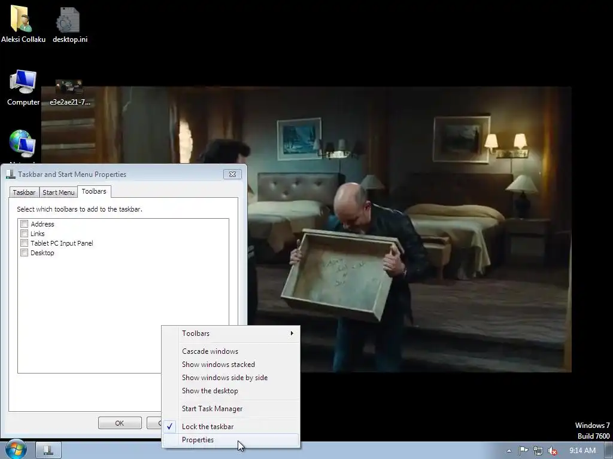Select the Toolbars tab
613x459 pixels.
pos(94,191)
